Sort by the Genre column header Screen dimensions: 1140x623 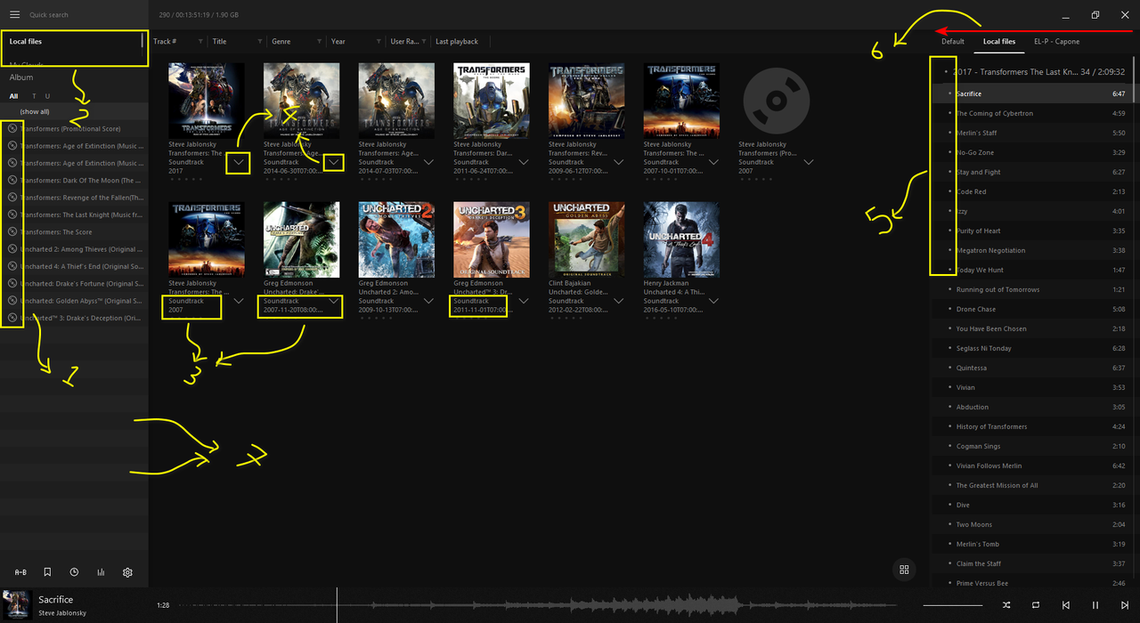pyautogui.click(x=281, y=42)
